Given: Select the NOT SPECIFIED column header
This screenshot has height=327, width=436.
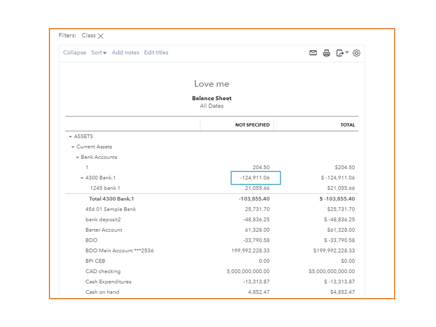Looking at the screenshot, I should [252, 125].
